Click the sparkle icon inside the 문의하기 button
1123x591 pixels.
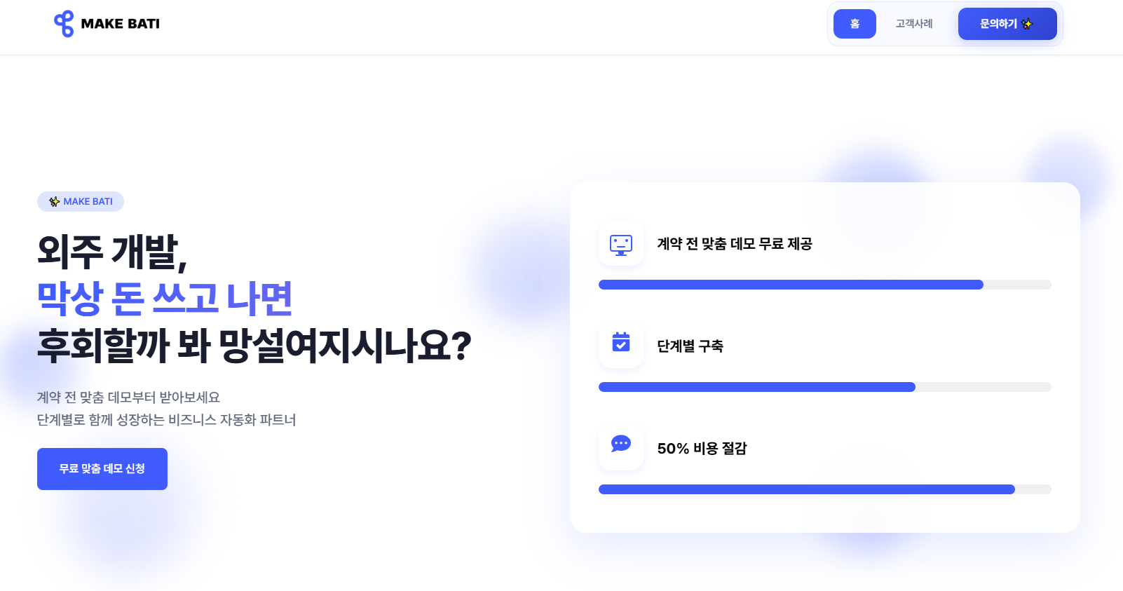pyautogui.click(x=1028, y=23)
